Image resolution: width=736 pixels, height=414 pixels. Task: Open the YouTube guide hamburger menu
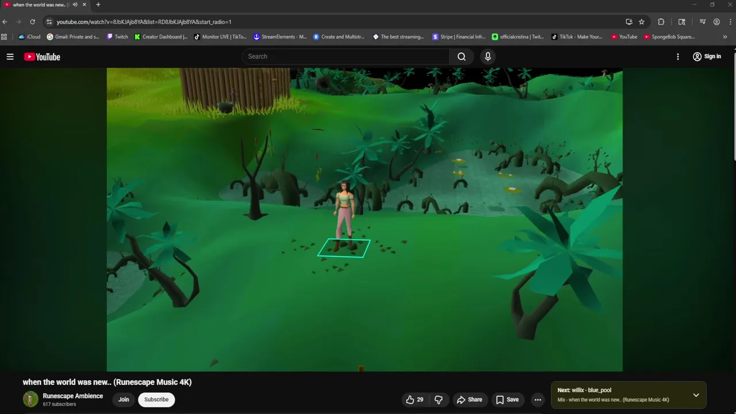[10, 56]
